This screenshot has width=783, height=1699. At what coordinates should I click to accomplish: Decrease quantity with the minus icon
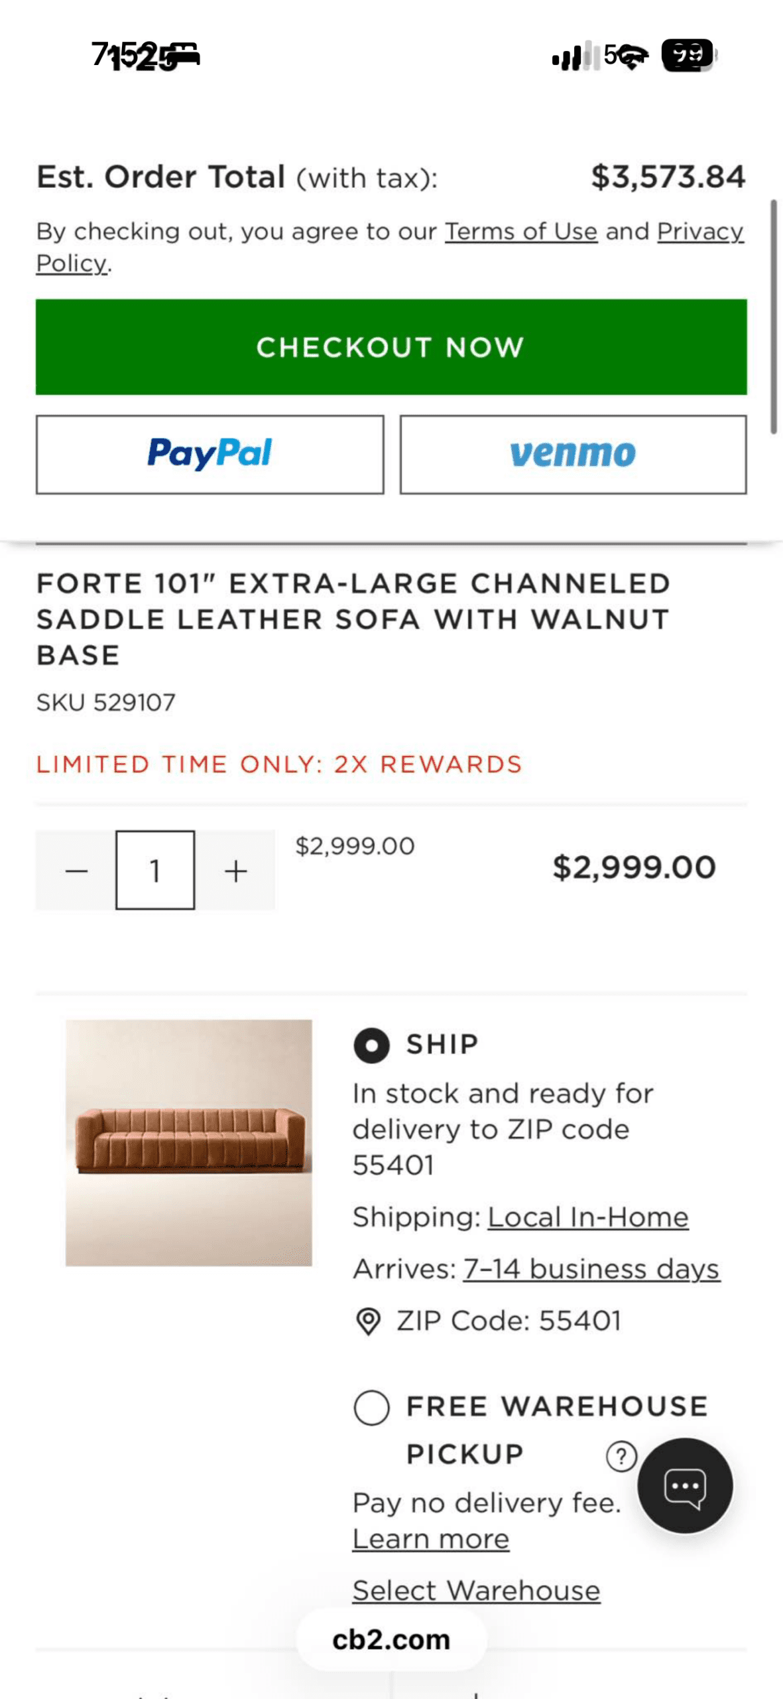(x=76, y=870)
